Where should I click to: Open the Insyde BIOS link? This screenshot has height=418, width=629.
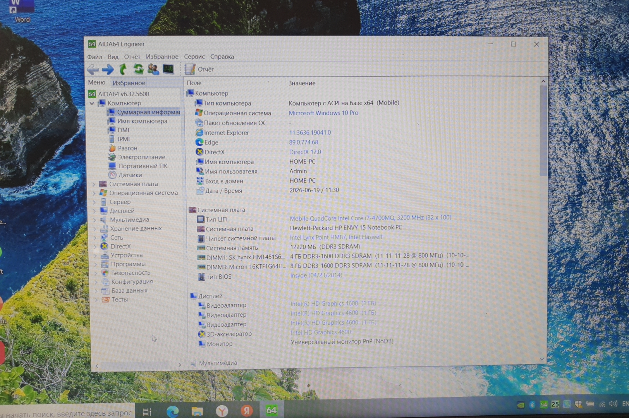coord(316,275)
